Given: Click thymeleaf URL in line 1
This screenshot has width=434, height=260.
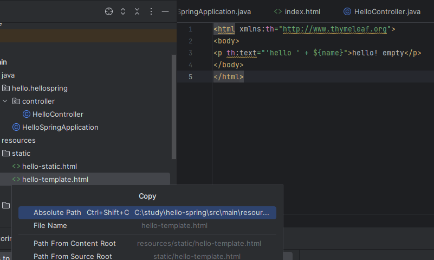Looking at the screenshot, I should [x=335, y=29].
